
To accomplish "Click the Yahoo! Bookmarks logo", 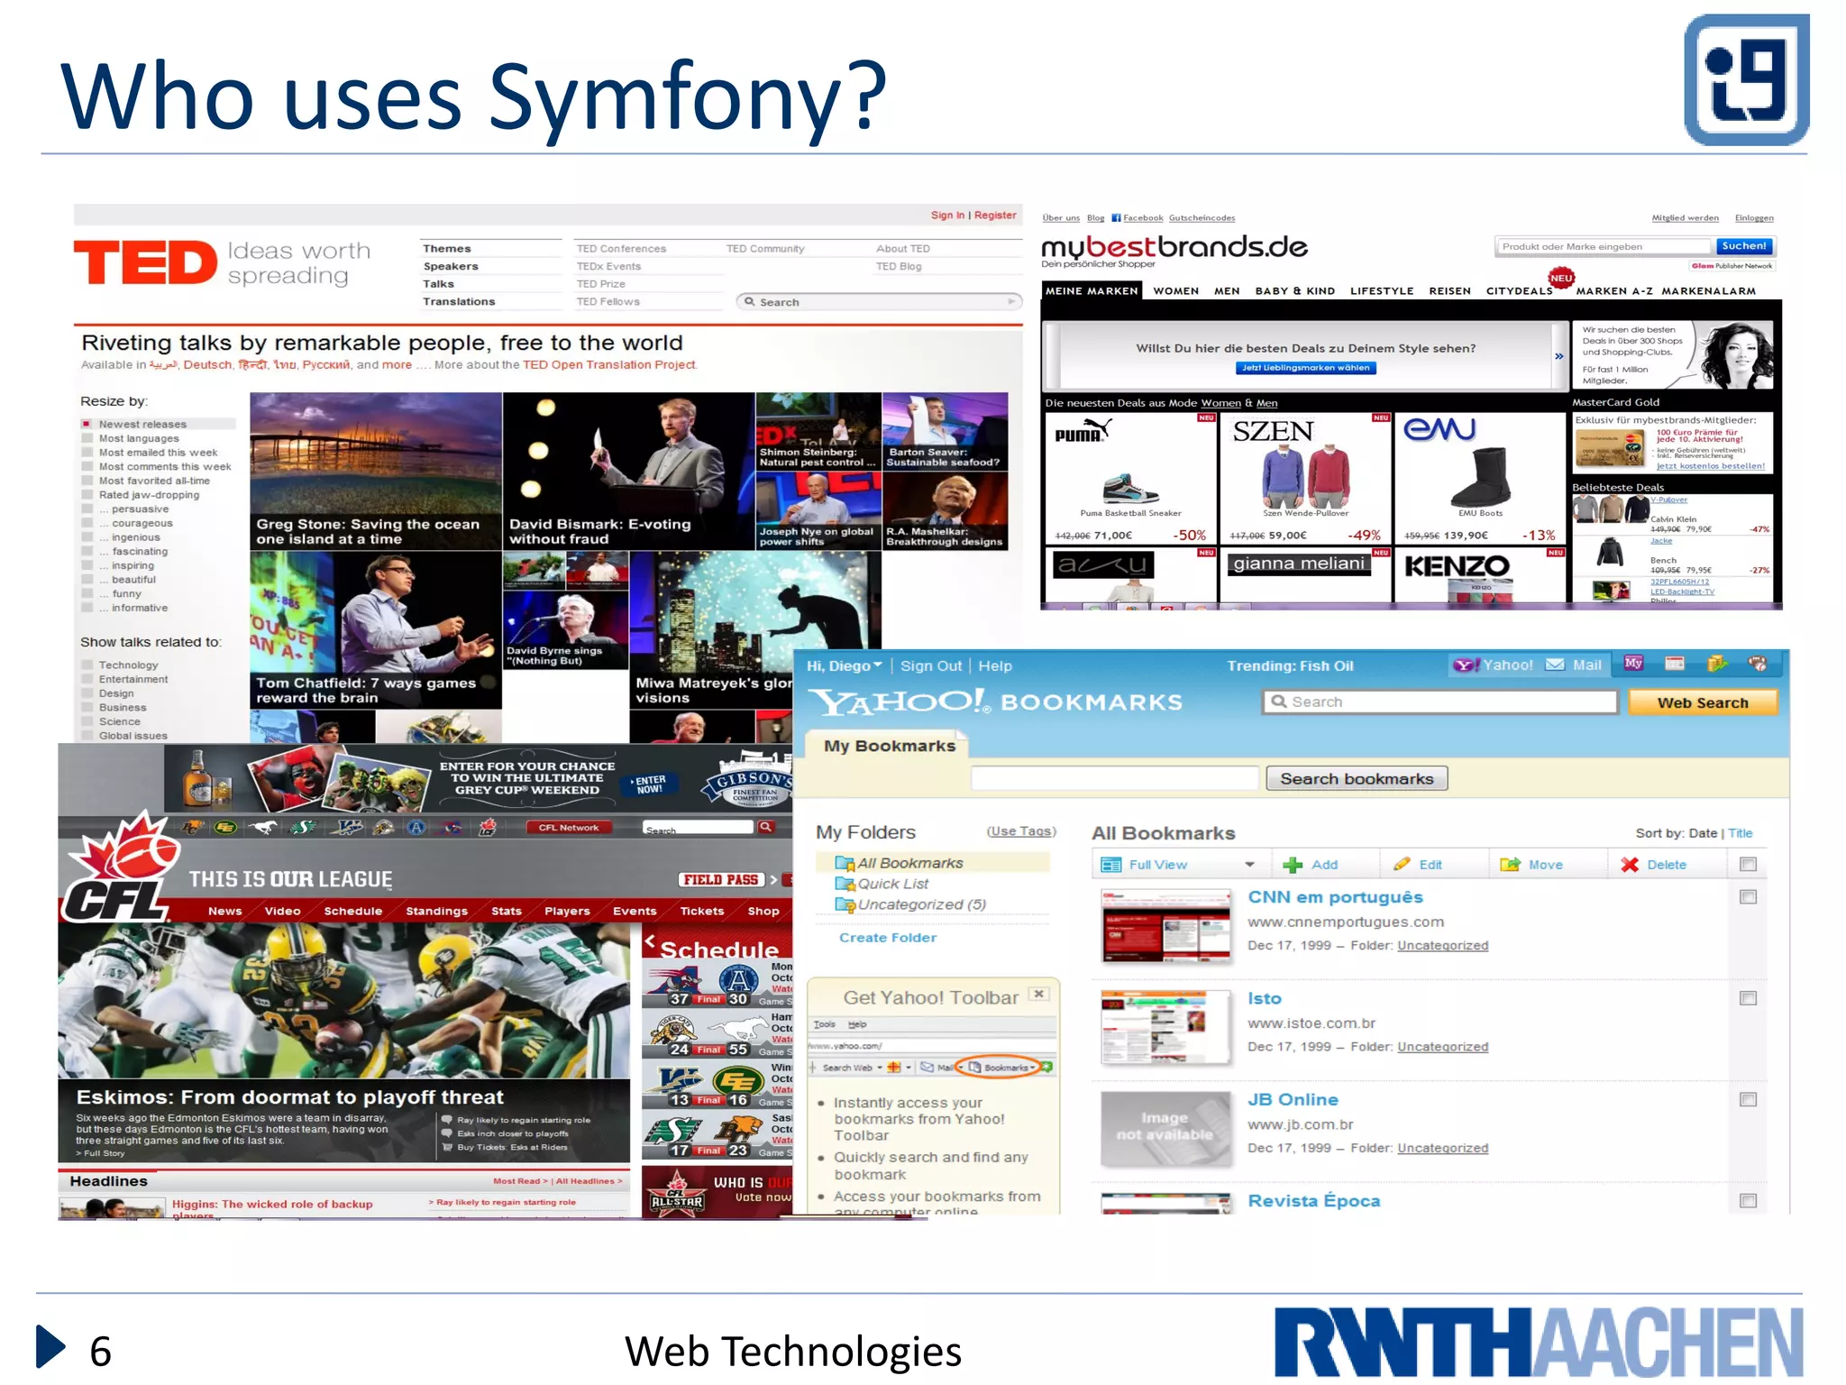I will 994,702.
